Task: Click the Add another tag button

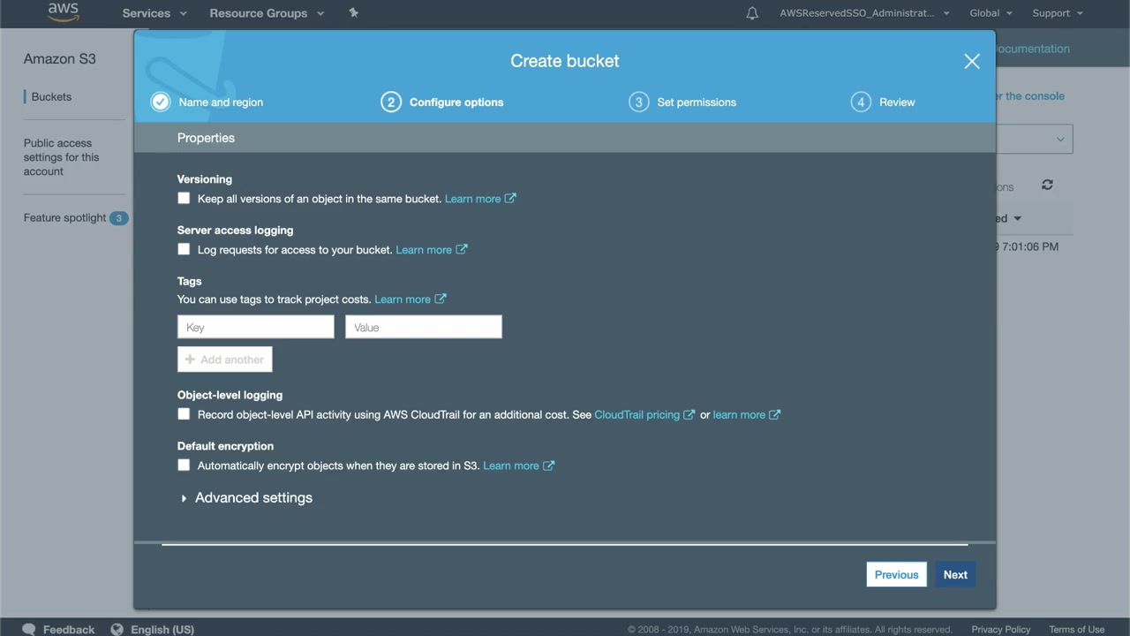Action: pyautogui.click(x=225, y=360)
